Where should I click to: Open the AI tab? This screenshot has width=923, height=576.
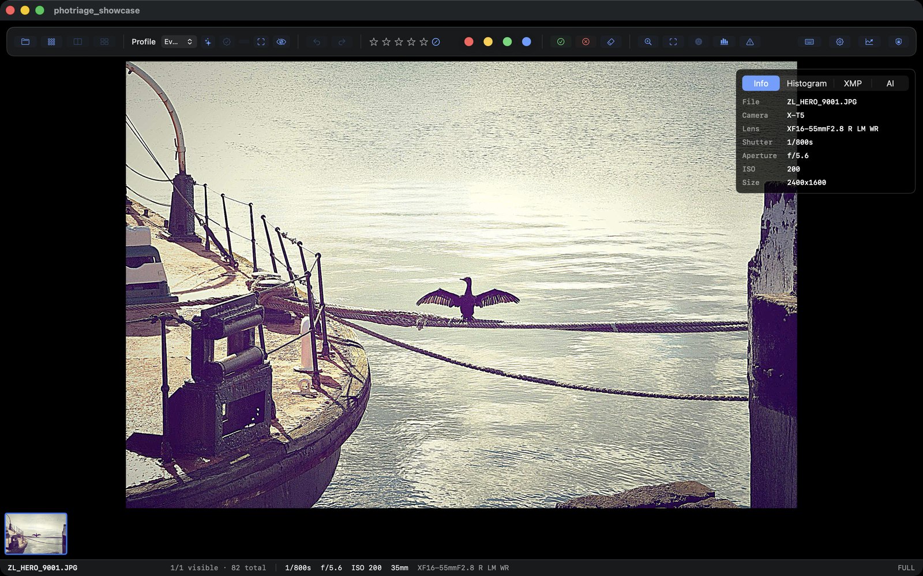tap(890, 84)
